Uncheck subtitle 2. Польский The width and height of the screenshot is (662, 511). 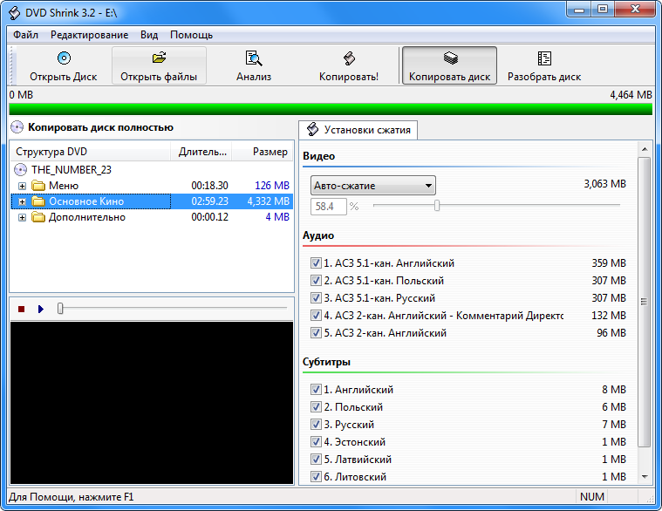coord(316,406)
